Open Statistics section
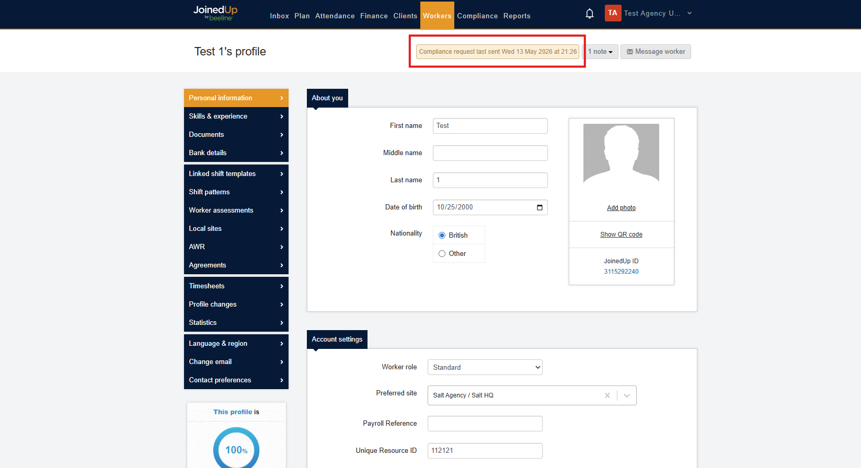Screen dimensions: 861x468 [236, 323]
